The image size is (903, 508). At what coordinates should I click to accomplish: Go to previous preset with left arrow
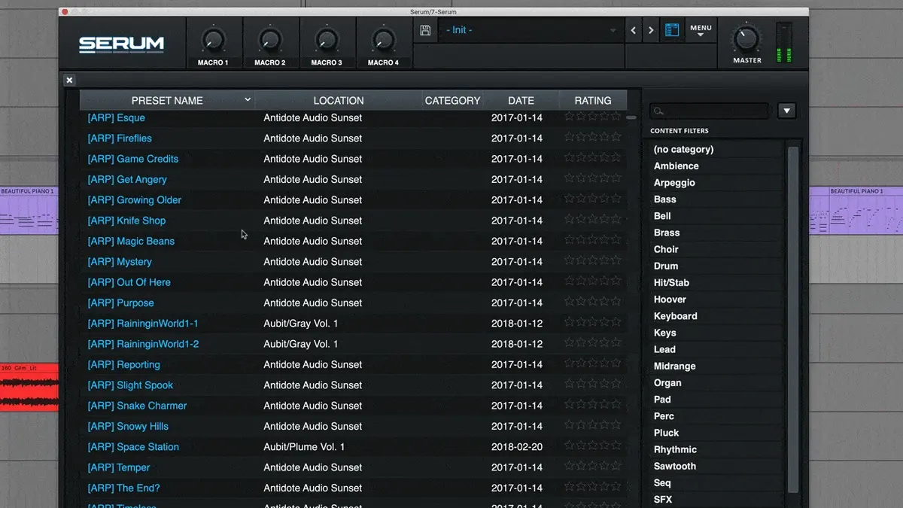(x=633, y=31)
